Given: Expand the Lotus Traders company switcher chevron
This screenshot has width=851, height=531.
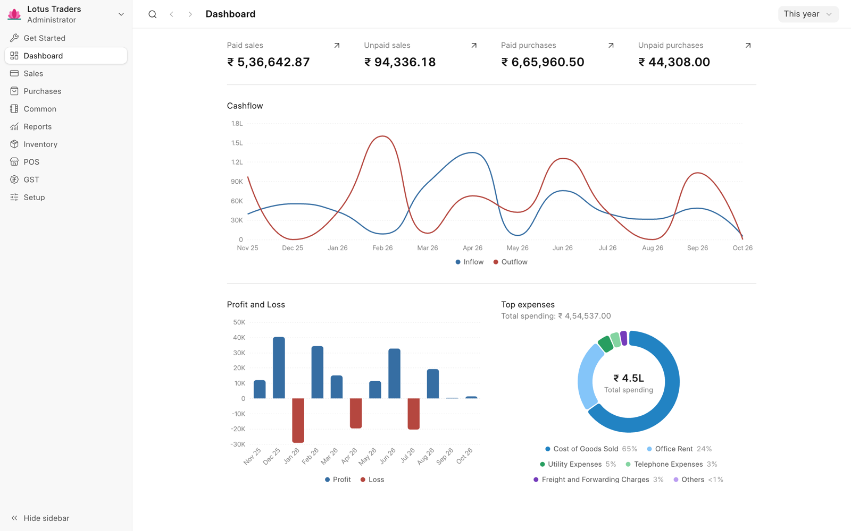Looking at the screenshot, I should (x=121, y=14).
